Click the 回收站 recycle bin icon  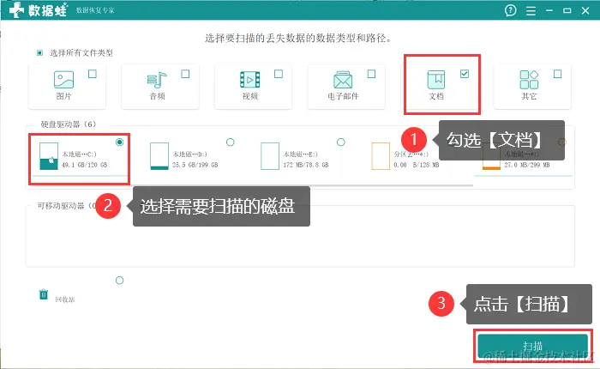click(44, 294)
